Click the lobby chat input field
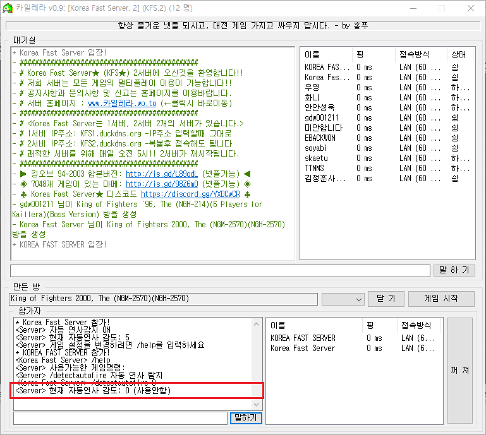This screenshot has width=486, height=435. pyautogui.click(x=220, y=271)
